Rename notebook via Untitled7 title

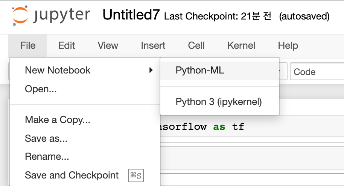click(x=131, y=15)
